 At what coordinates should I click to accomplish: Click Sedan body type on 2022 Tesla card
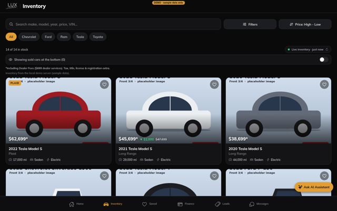[x=36, y=160]
